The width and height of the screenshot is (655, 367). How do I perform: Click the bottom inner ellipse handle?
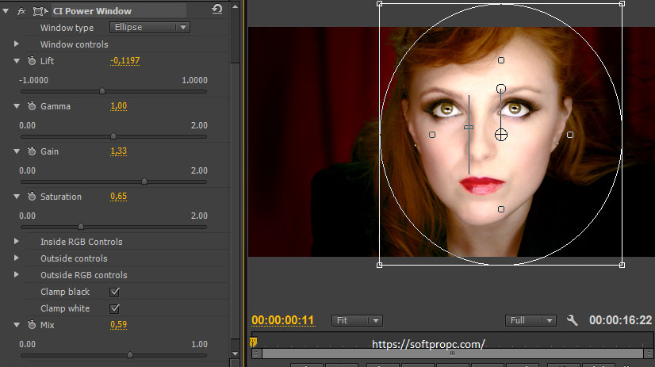pos(501,209)
